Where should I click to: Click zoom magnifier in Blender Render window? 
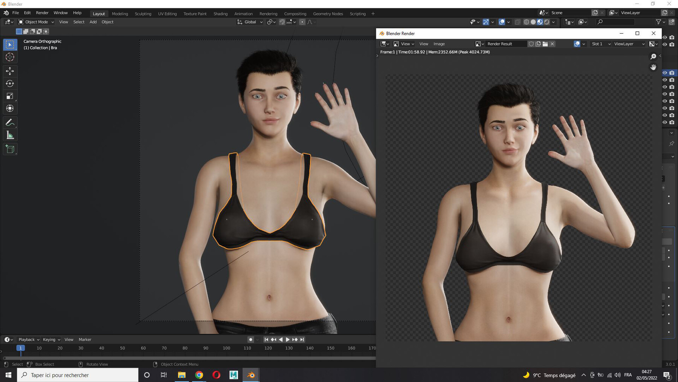coord(653,56)
